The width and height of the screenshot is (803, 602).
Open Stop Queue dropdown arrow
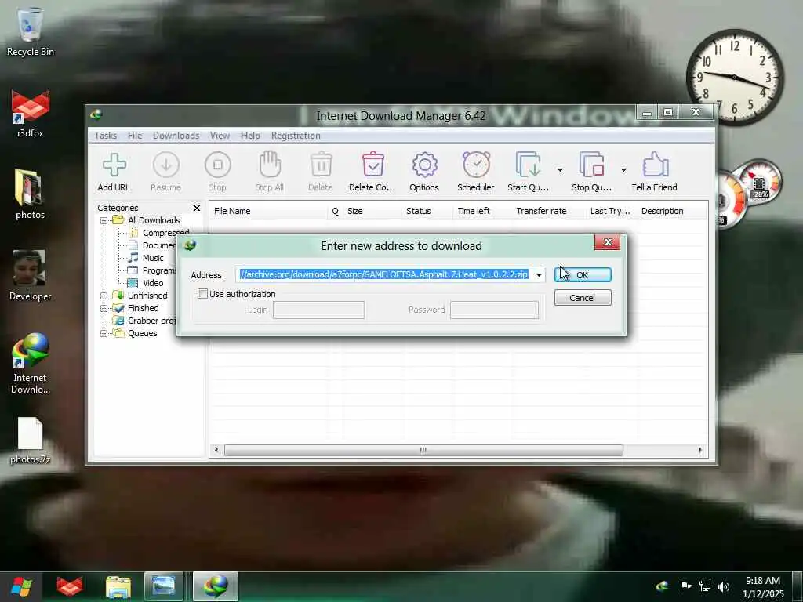[x=623, y=169]
